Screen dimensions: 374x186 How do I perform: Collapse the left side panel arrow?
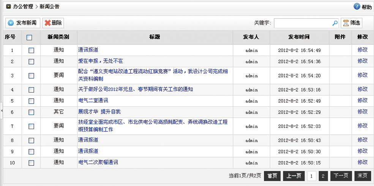coord(2,110)
